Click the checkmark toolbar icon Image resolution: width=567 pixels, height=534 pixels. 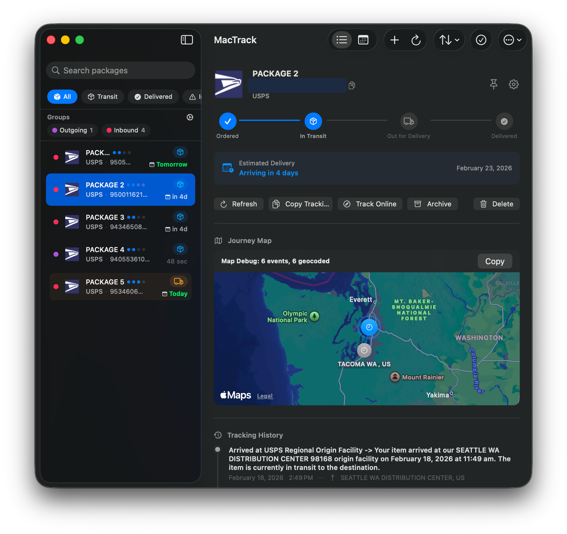[481, 40]
